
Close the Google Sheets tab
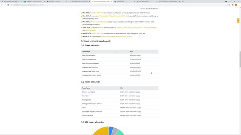click(44, 1)
